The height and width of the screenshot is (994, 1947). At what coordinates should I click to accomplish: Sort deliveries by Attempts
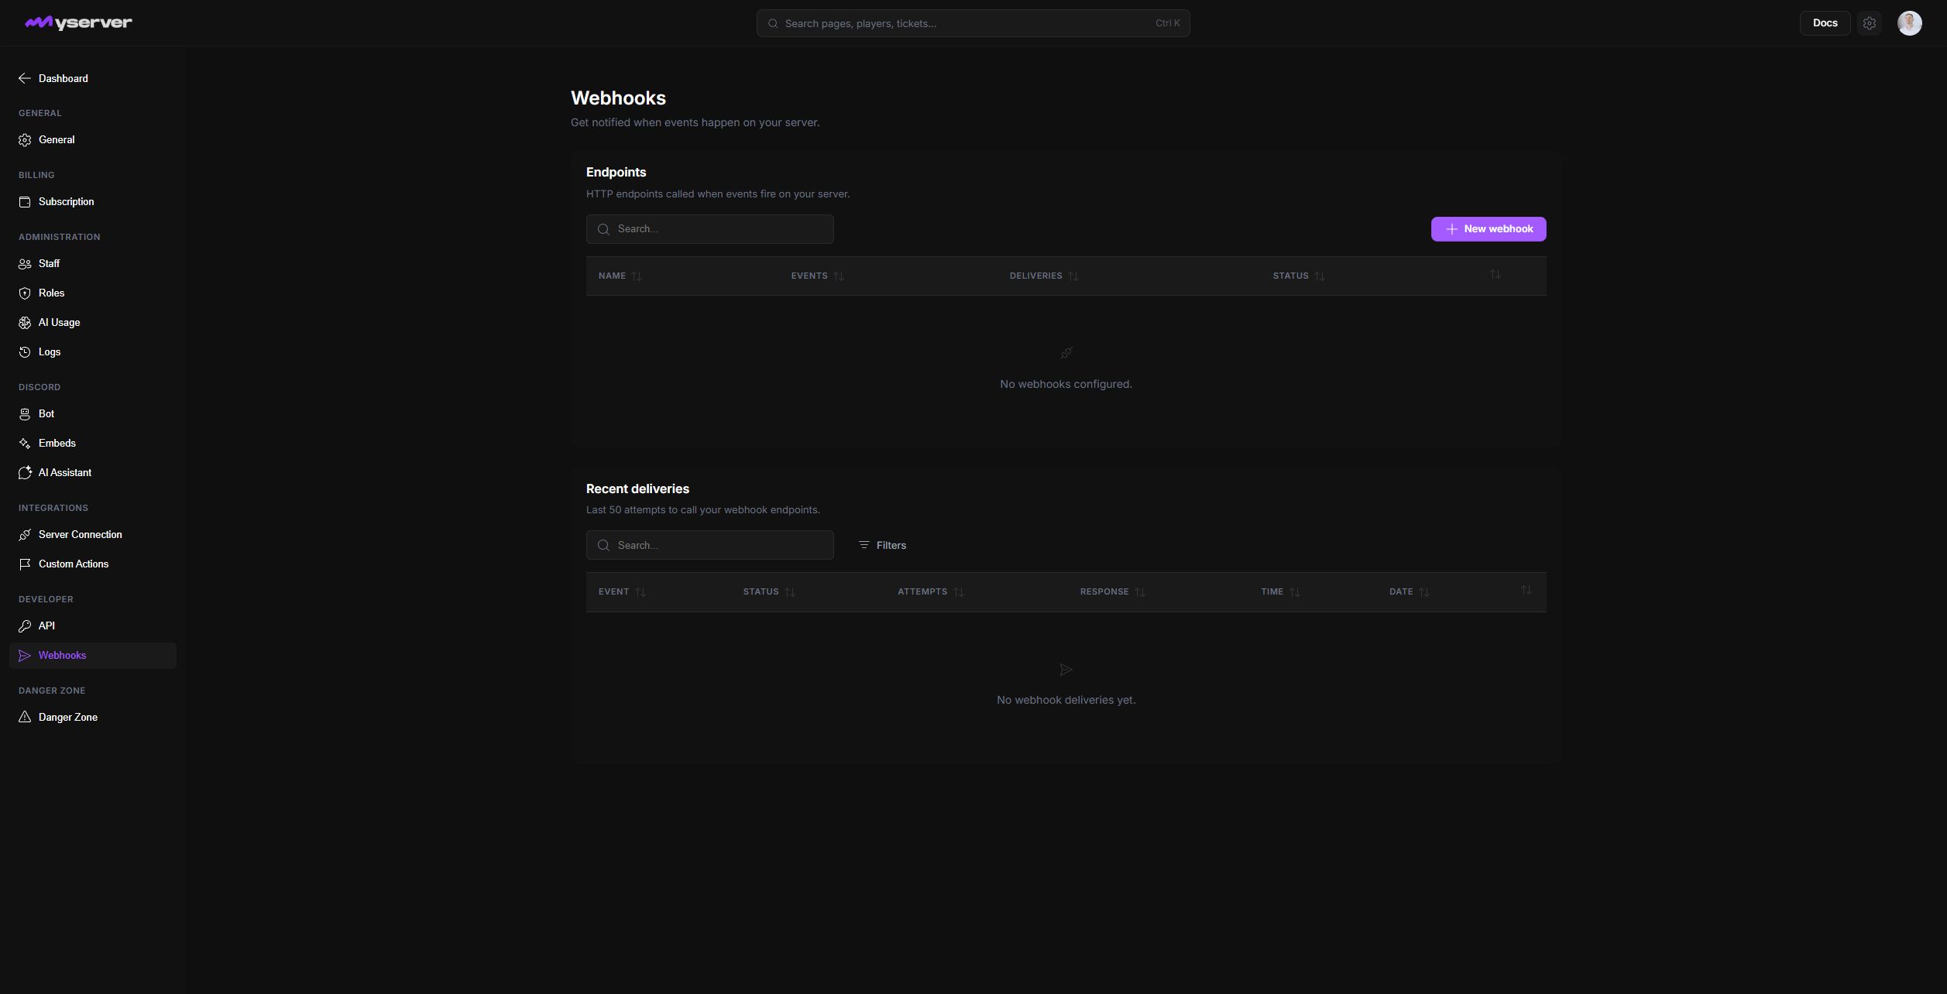click(930, 592)
